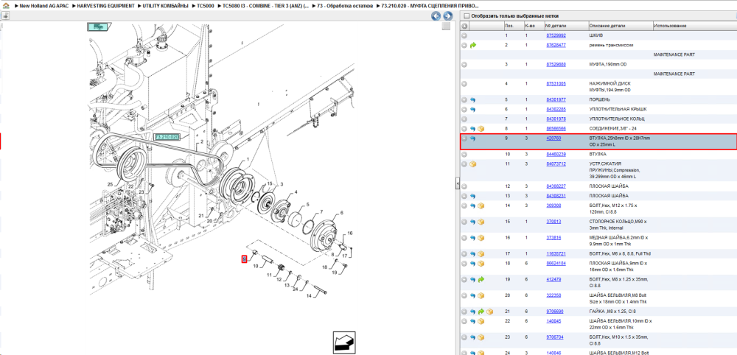Expand row 4 НАЖИМНОЙ ДИСК plus icon
Image resolution: width=737 pixels, height=355 pixels.
pyautogui.click(x=464, y=83)
